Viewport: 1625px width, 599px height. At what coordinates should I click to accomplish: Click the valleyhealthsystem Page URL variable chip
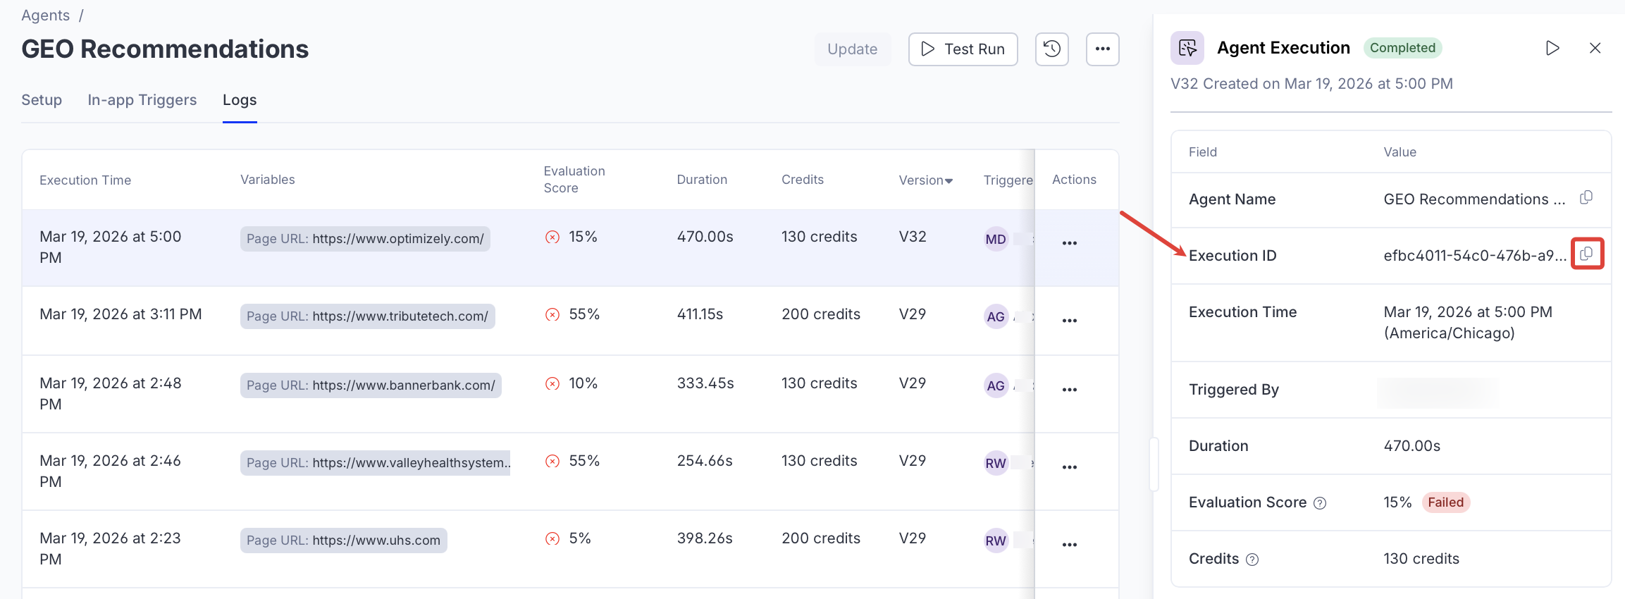(375, 463)
